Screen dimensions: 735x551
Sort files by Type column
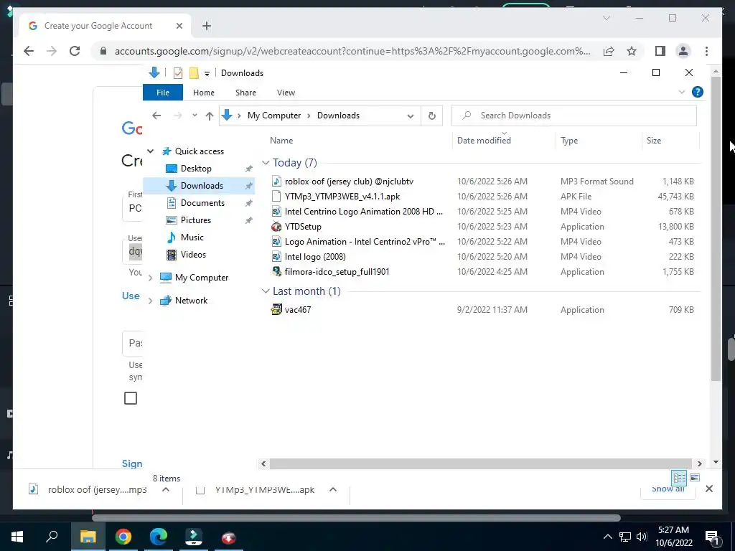click(599, 141)
